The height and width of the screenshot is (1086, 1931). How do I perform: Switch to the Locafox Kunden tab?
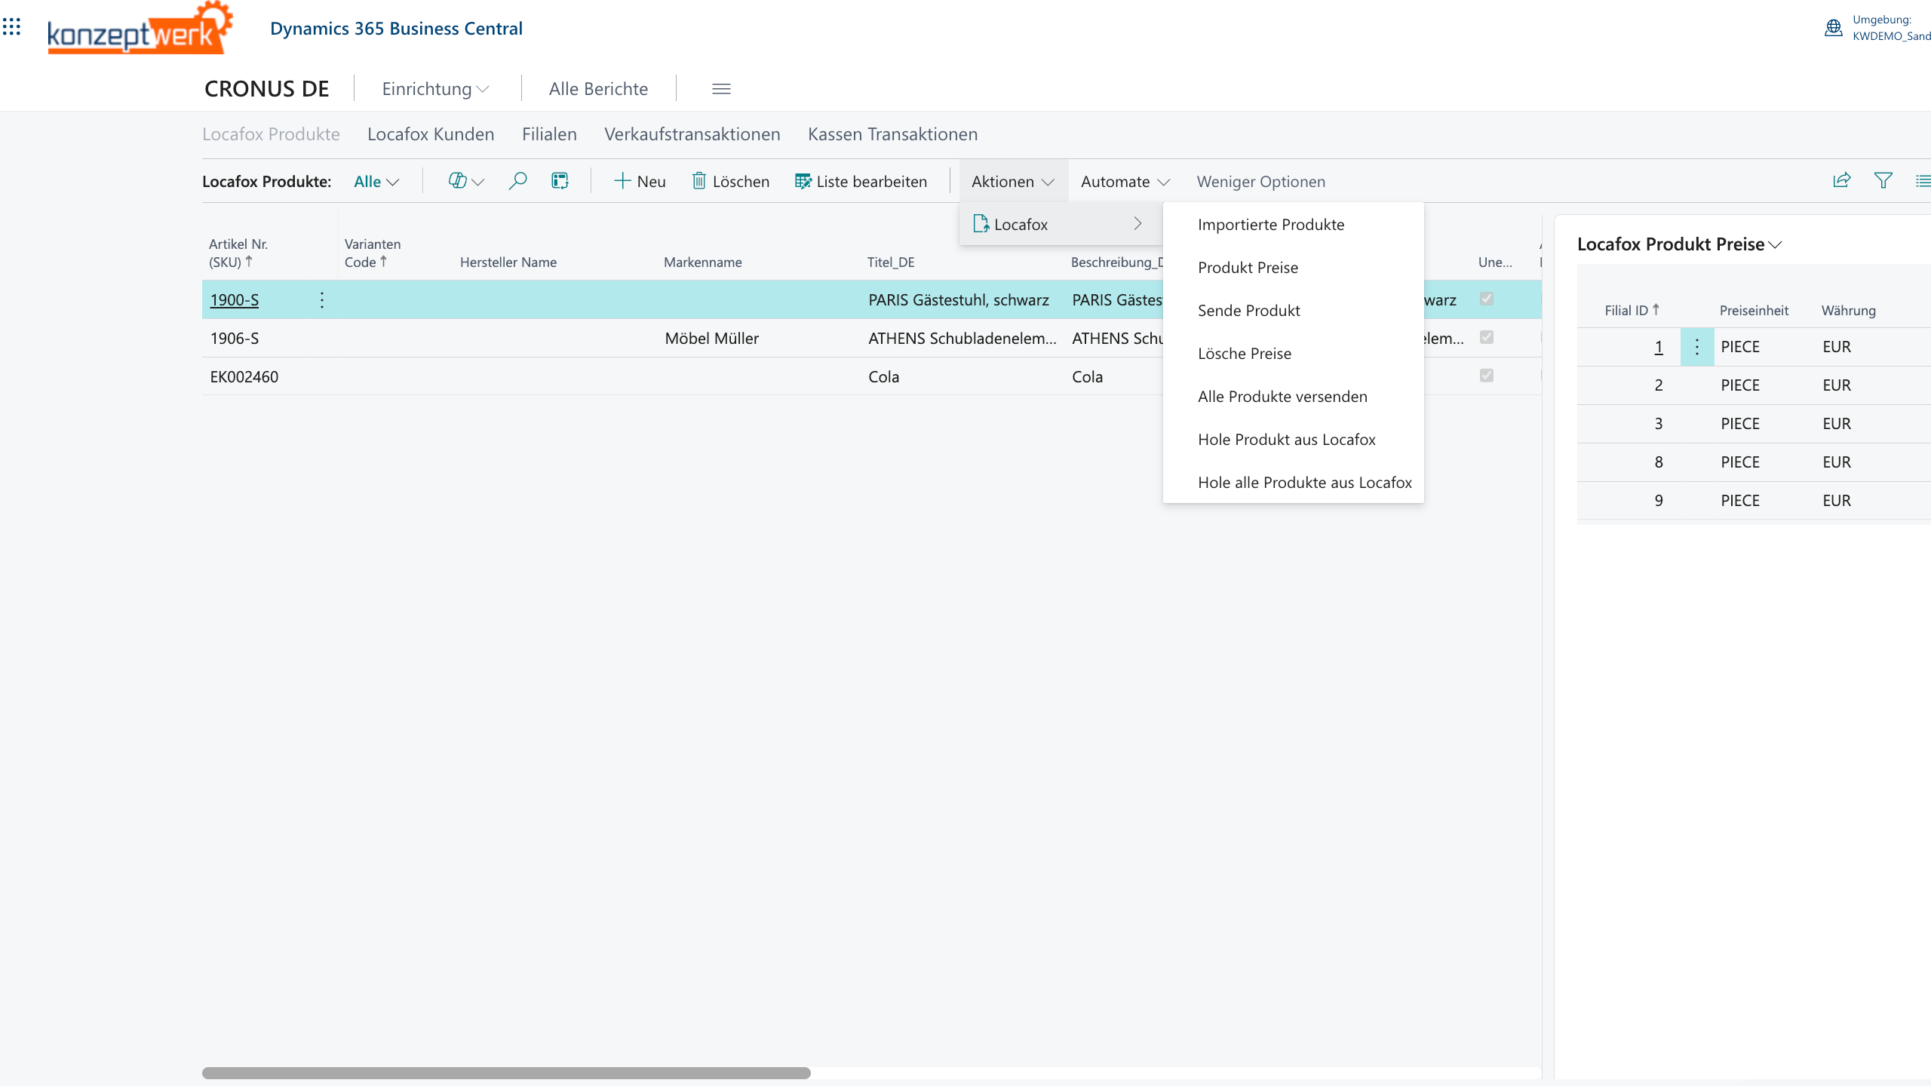(x=431, y=134)
